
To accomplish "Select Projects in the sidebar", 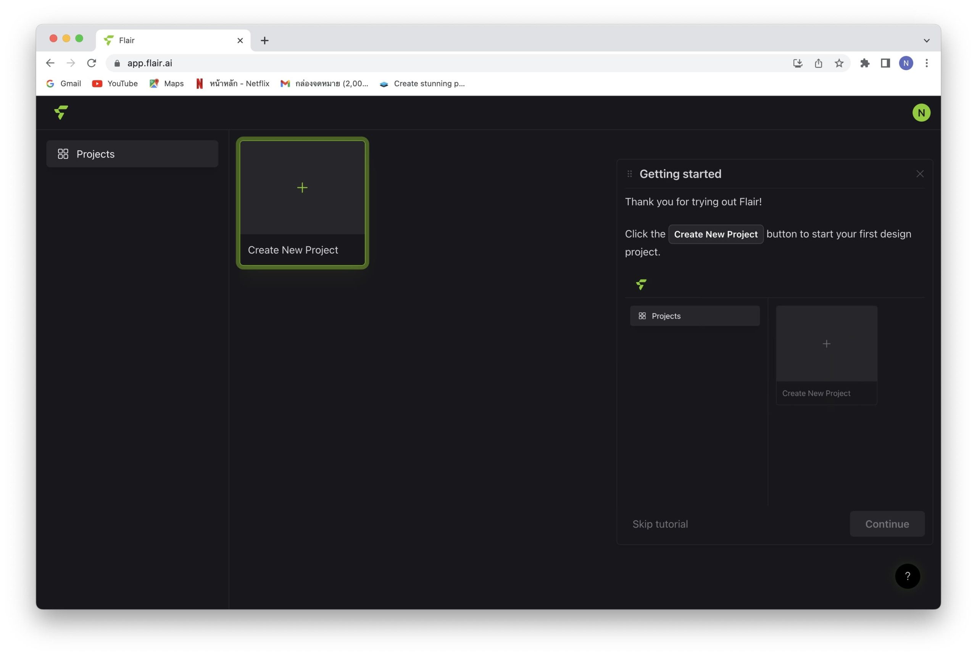I will [132, 154].
